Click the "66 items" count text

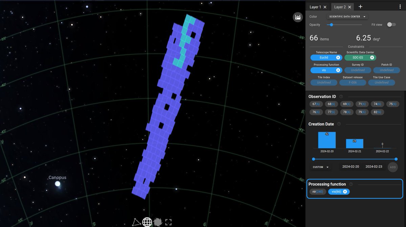(319, 38)
